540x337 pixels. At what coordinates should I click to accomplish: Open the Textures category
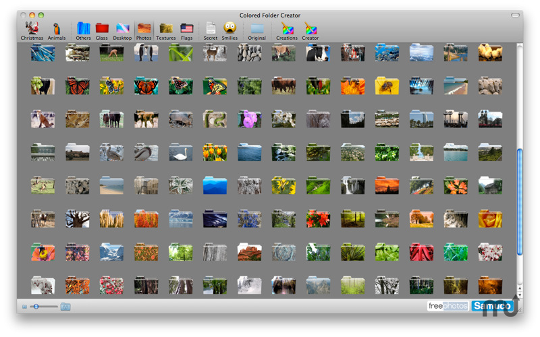click(165, 31)
